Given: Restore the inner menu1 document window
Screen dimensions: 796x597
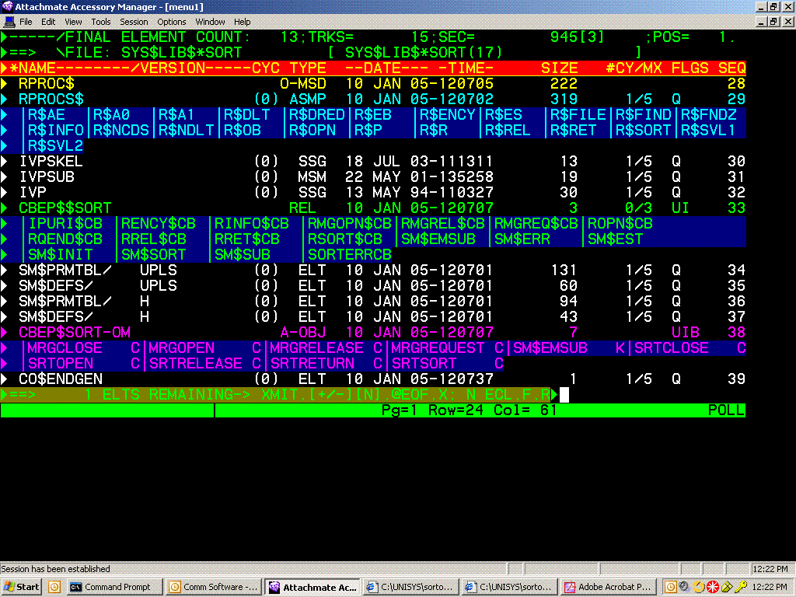Looking at the screenshot, I should 773,22.
